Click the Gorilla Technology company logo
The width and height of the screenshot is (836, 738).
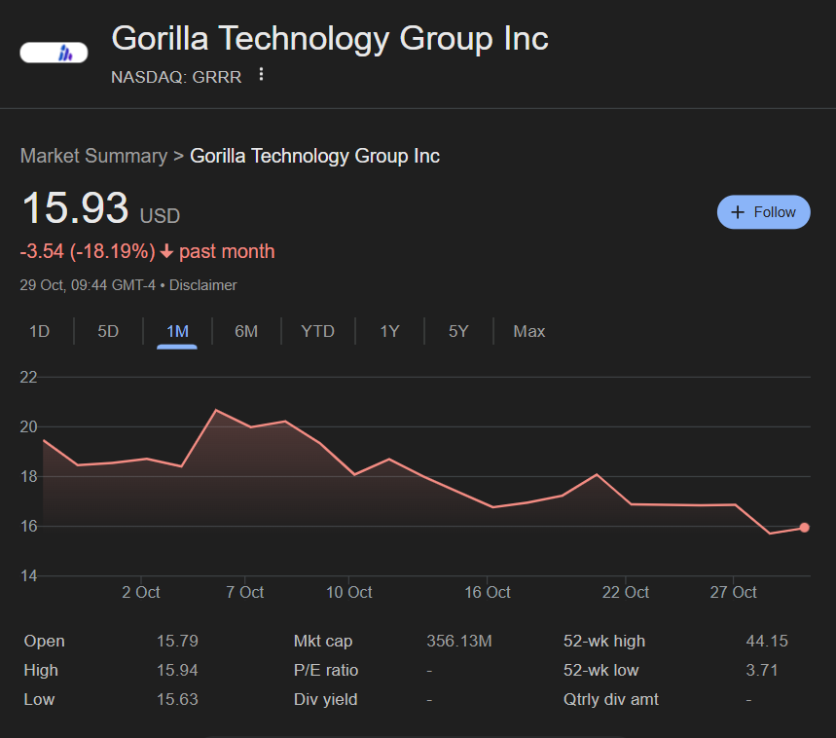54,53
